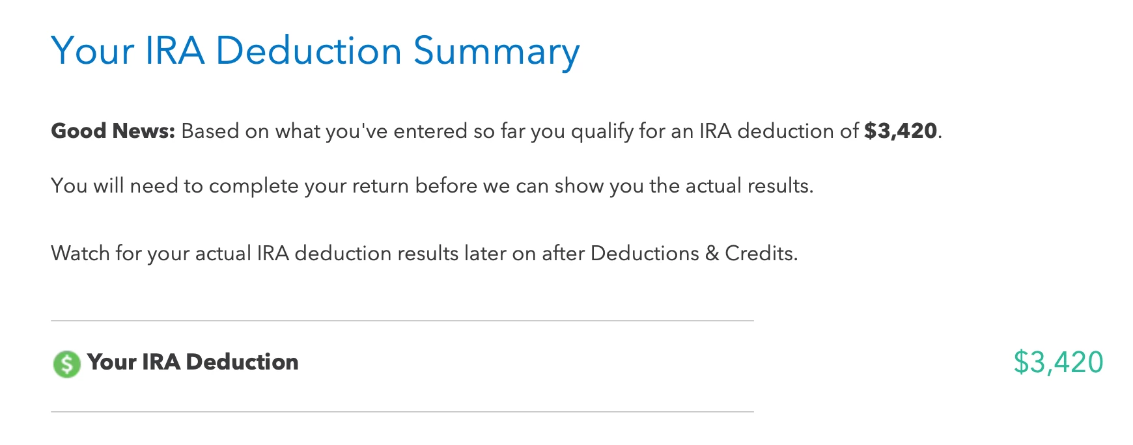The width and height of the screenshot is (1133, 445).
Task: Click the 'IRA' word in the blue title
Action: [175, 51]
